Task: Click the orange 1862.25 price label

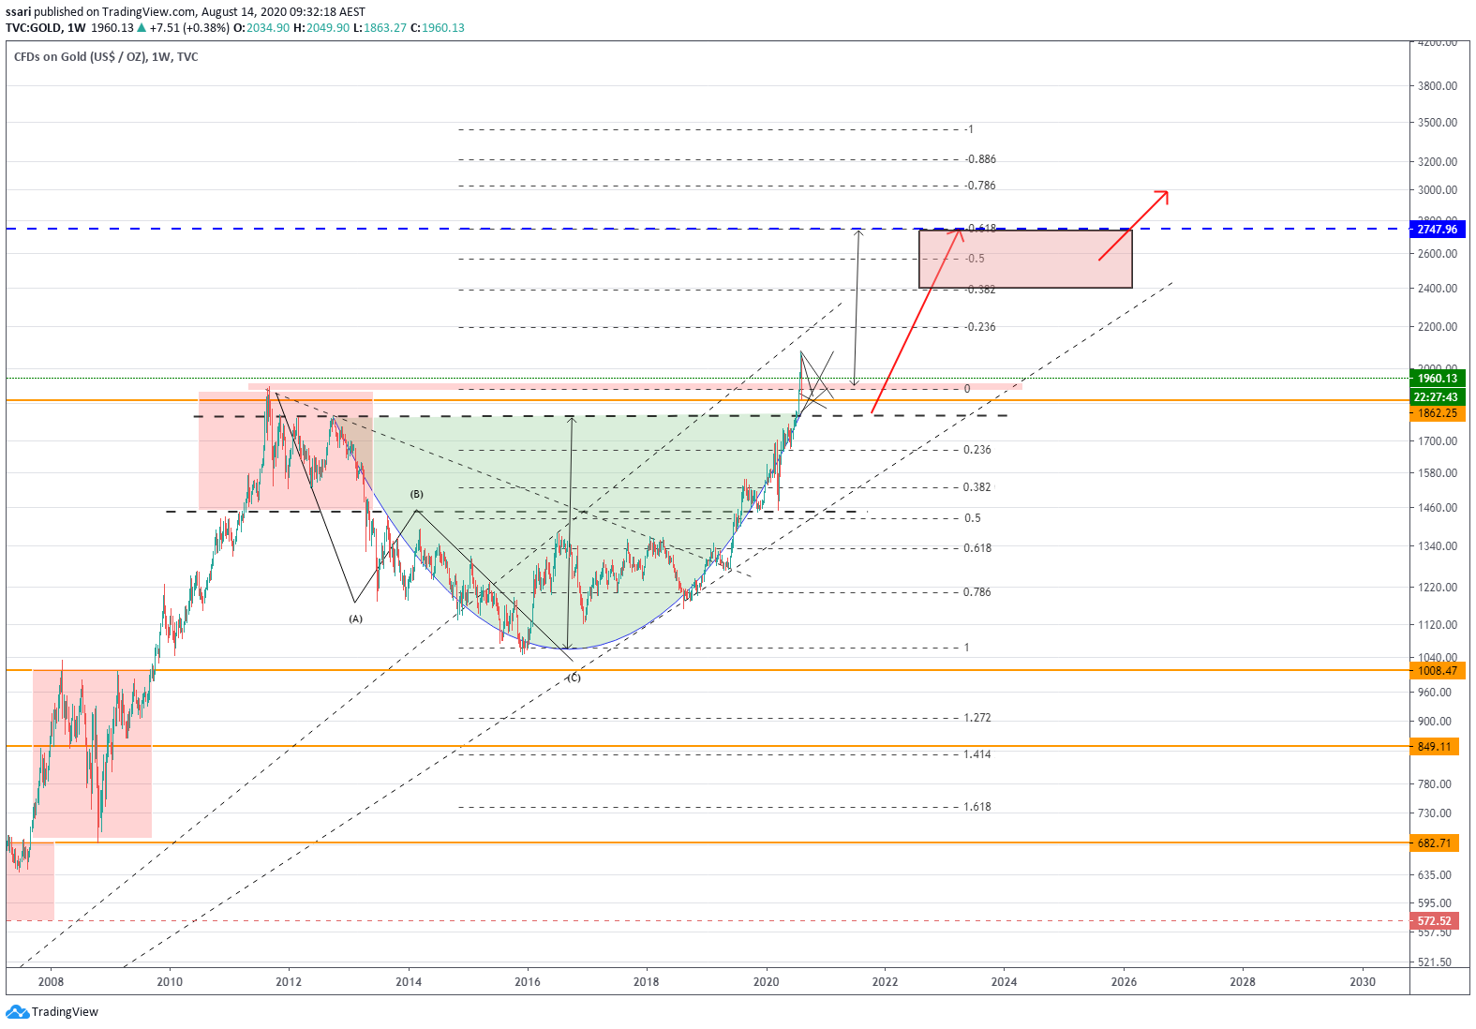Action: [x=1437, y=413]
